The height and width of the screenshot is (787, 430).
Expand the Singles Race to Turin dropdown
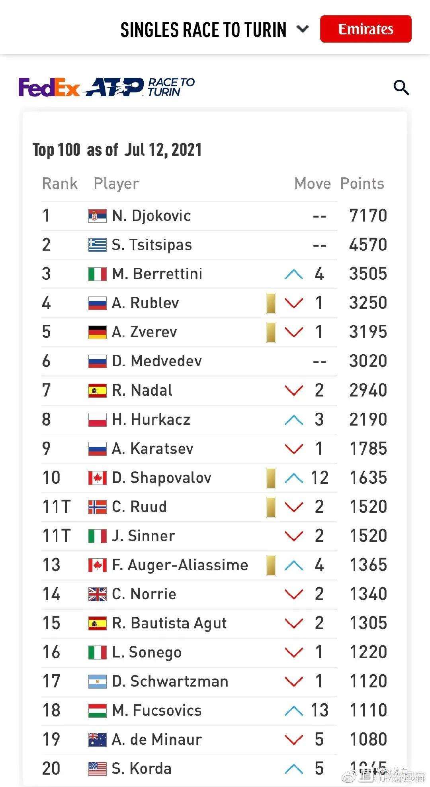tap(303, 29)
